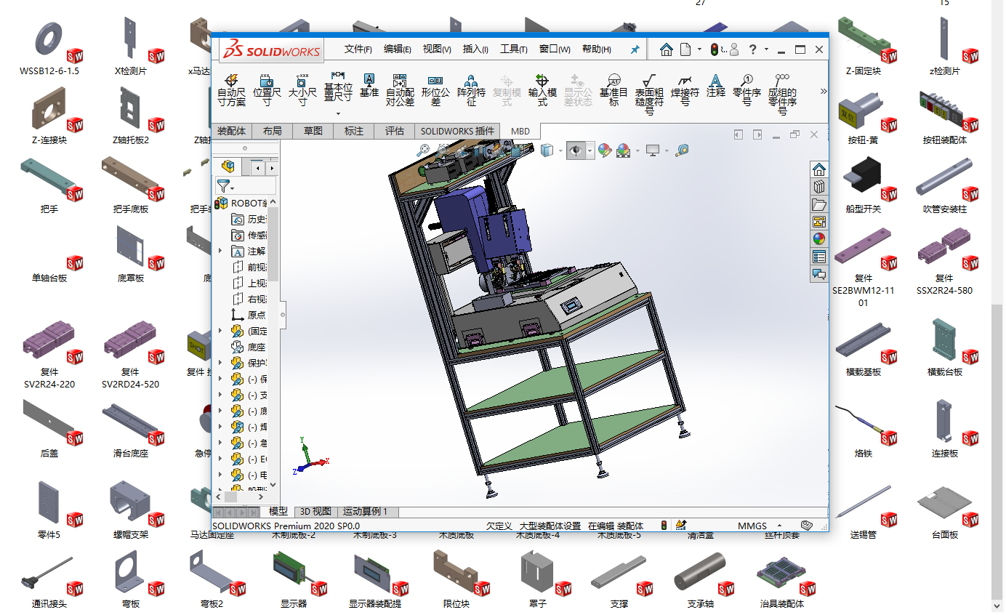Select the 焊接符号 weld symbol tool
The height and width of the screenshot is (615, 1006).
coord(684,89)
